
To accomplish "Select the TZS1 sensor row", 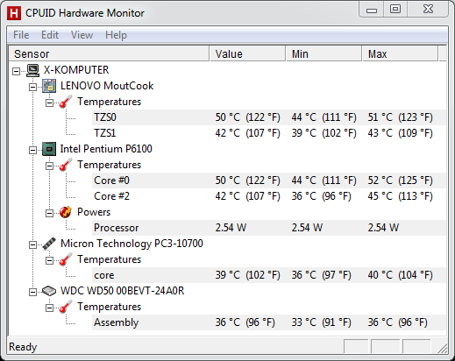I will (x=269, y=133).
